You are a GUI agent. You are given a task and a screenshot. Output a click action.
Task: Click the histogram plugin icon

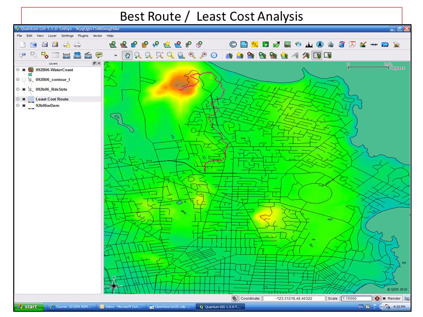[309, 44]
